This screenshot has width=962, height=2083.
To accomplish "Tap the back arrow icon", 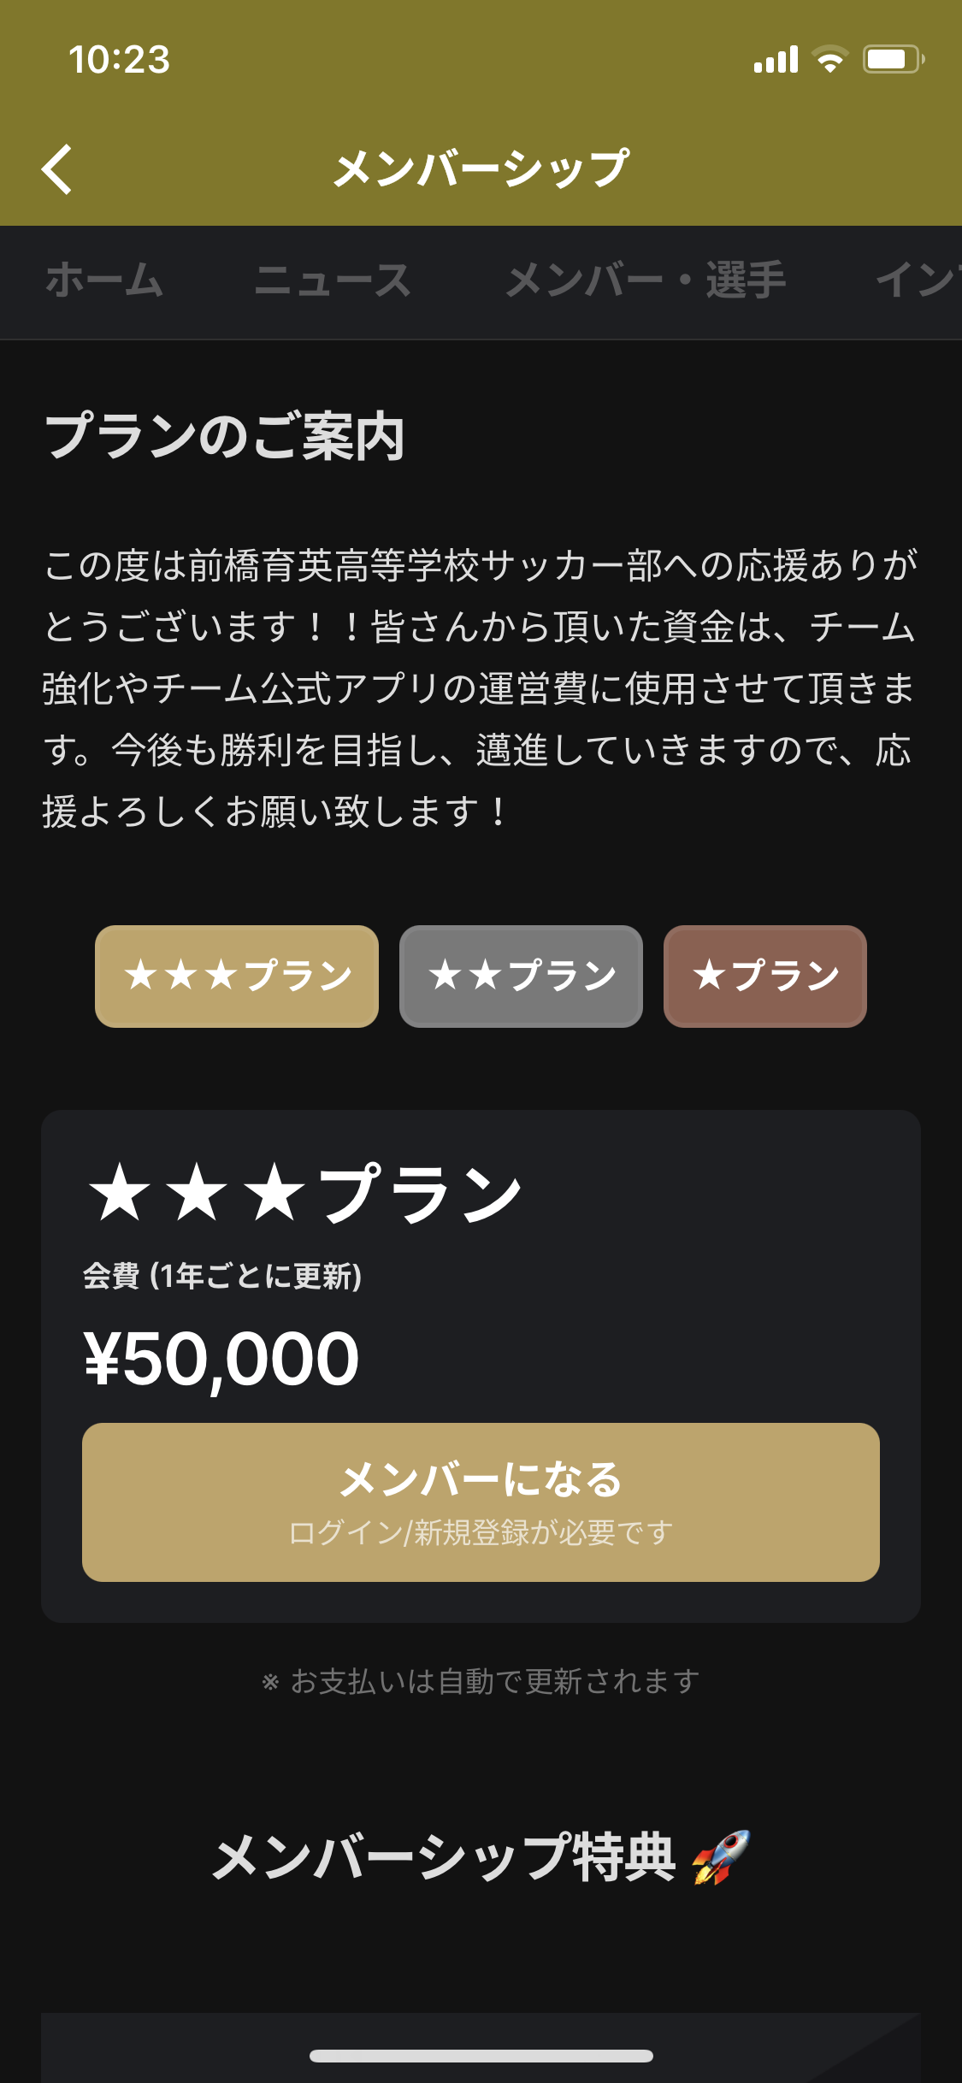I will 57,168.
